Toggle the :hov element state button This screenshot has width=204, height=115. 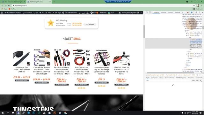click(193, 80)
